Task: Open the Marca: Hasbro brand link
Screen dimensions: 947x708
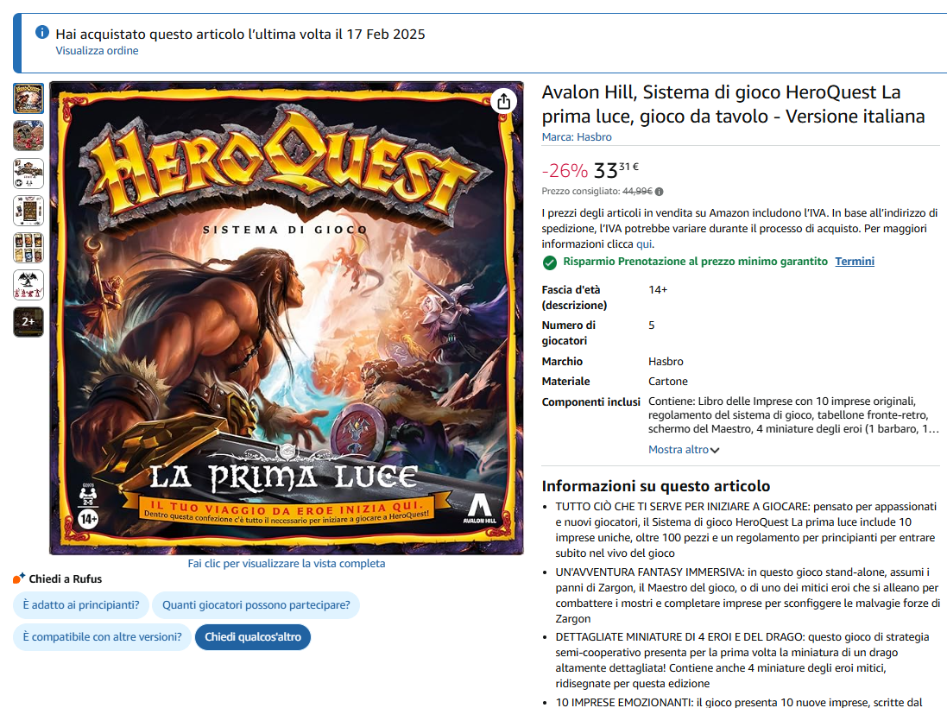Action: coord(577,137)
